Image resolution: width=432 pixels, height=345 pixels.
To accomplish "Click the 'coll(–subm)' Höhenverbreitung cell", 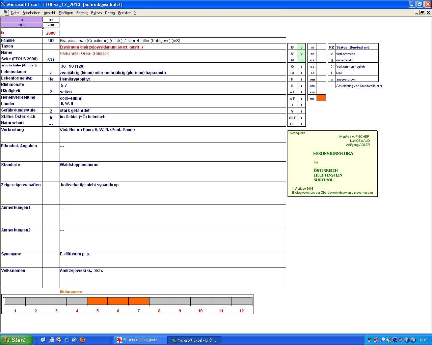I will [172, 98].
